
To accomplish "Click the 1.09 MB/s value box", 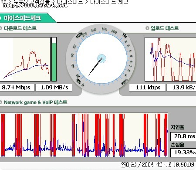I will pos(54,88).
